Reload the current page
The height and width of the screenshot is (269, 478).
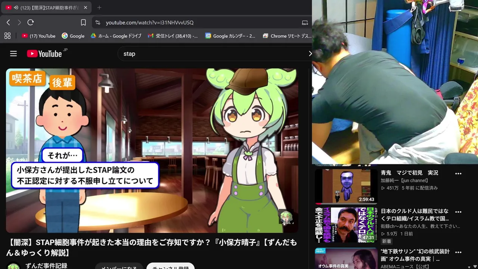[x=31, y=22]
